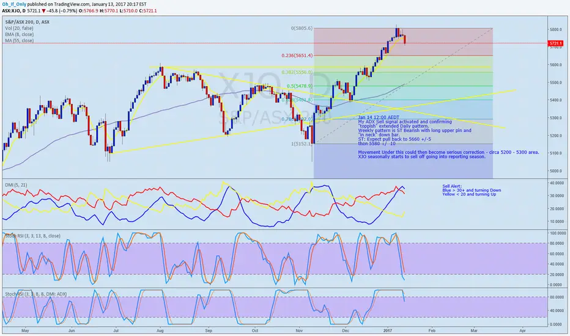Select 'ST: Expect pull back to 5660 +/-5' line
Image resolution: width=570 pixels, height=336 pixels.
click(x=394, y=139)
